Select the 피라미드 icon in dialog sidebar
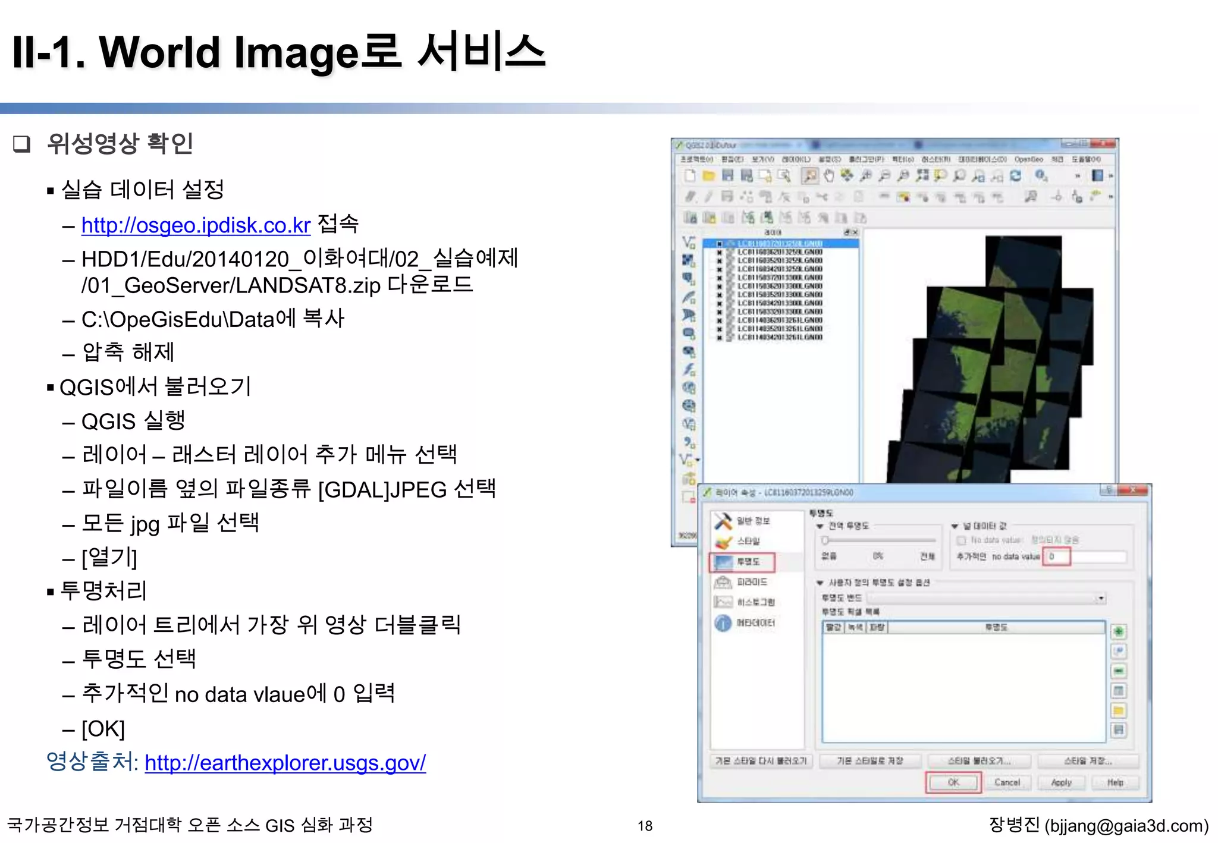The height and width of the screenshot is (843, 1218). click(723, 582)
